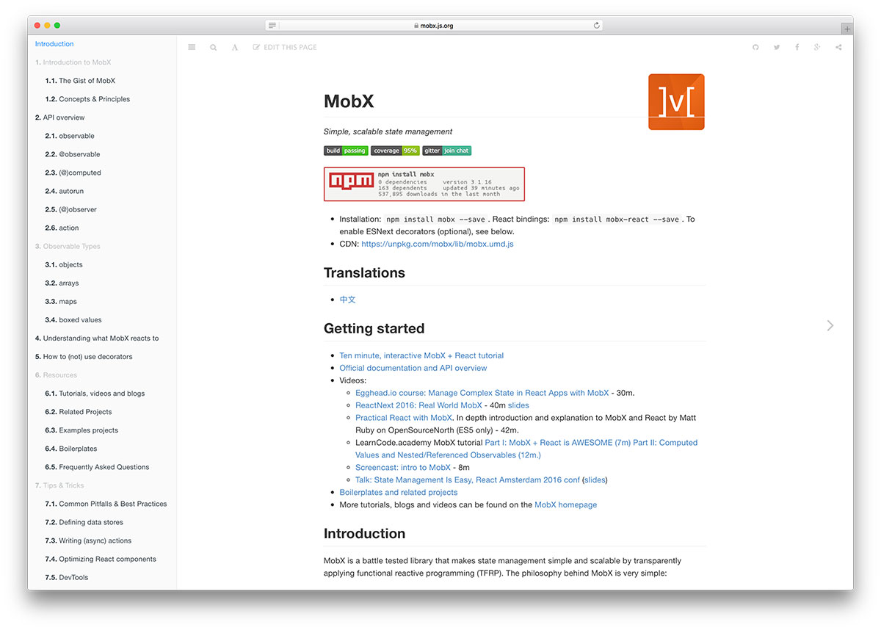
Task: Click EDIT THIS PAGE link
Action: tap(285, 47)
